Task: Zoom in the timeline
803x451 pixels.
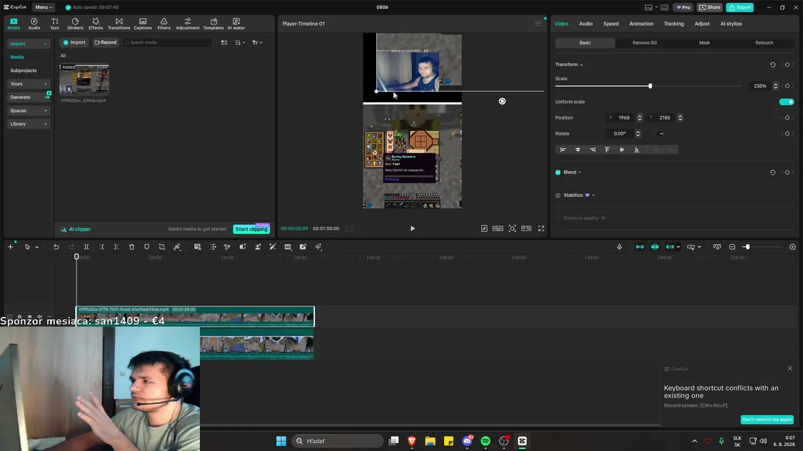Action: click(x=792, y=247)
